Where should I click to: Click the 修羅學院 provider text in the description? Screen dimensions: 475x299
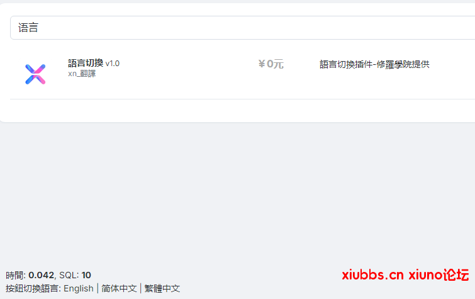(x=394, y=64)
